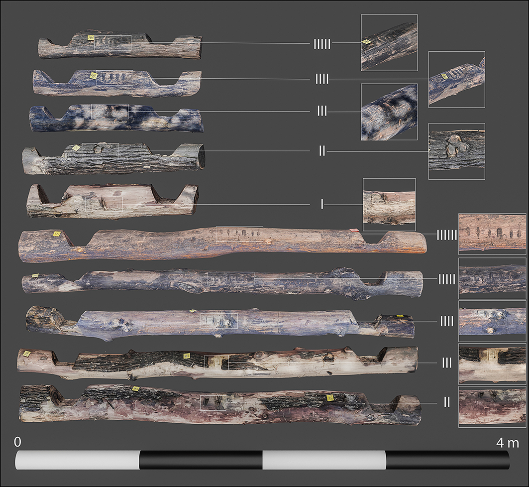The height and width of the screenshot is (487, 529).
Task: Click the '0' label above the scale bar
Action: click(x=17, y=442)
